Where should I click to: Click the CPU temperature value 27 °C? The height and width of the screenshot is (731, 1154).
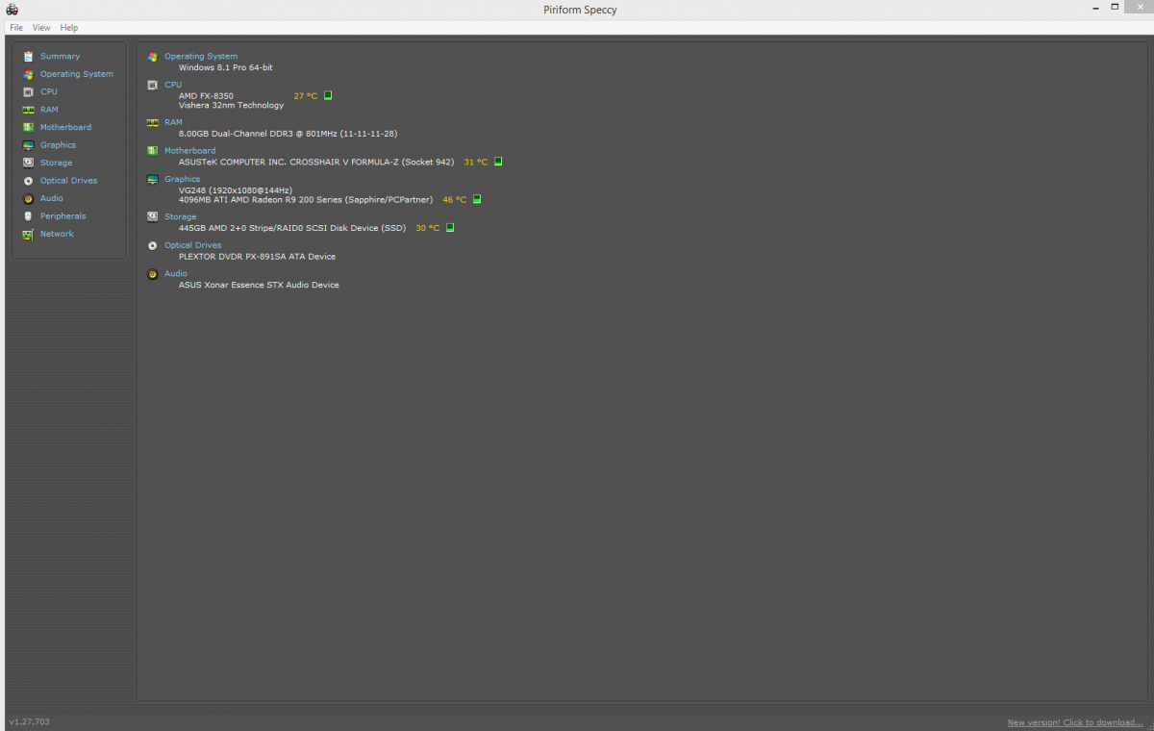click(x=305, y=96)
